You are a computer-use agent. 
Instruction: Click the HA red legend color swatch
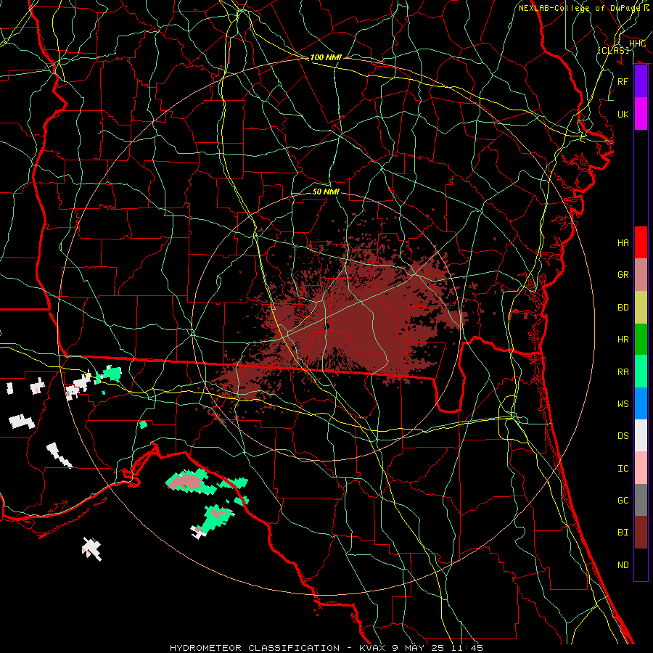click(x=641, y=242)
